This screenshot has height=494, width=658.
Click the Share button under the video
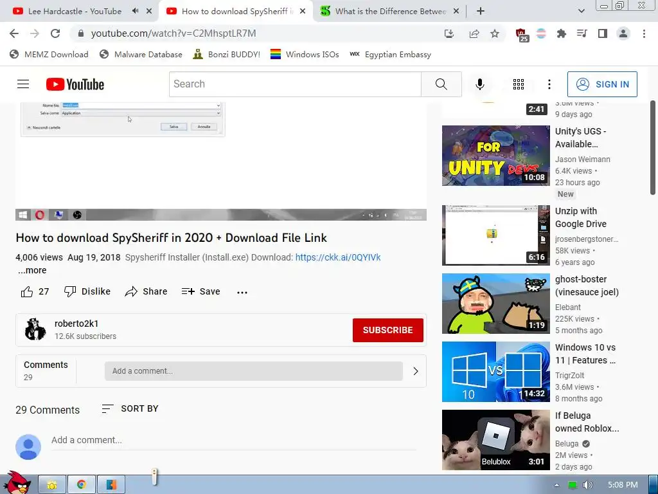coord(146,291)
